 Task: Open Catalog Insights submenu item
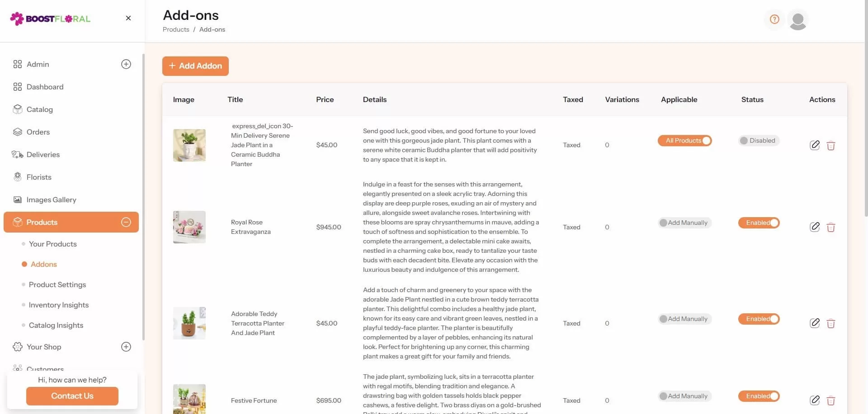(x=56, y=325)
